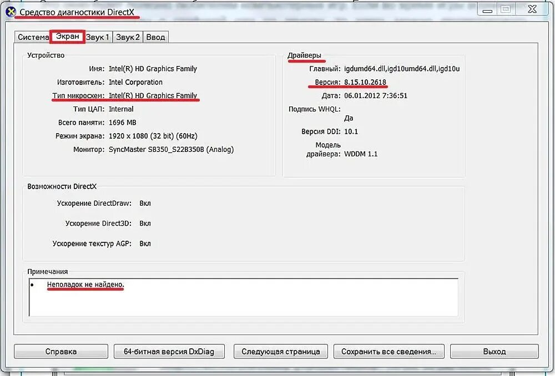Switch to the Система tab

pyautogui.click(x=33, y=37)
